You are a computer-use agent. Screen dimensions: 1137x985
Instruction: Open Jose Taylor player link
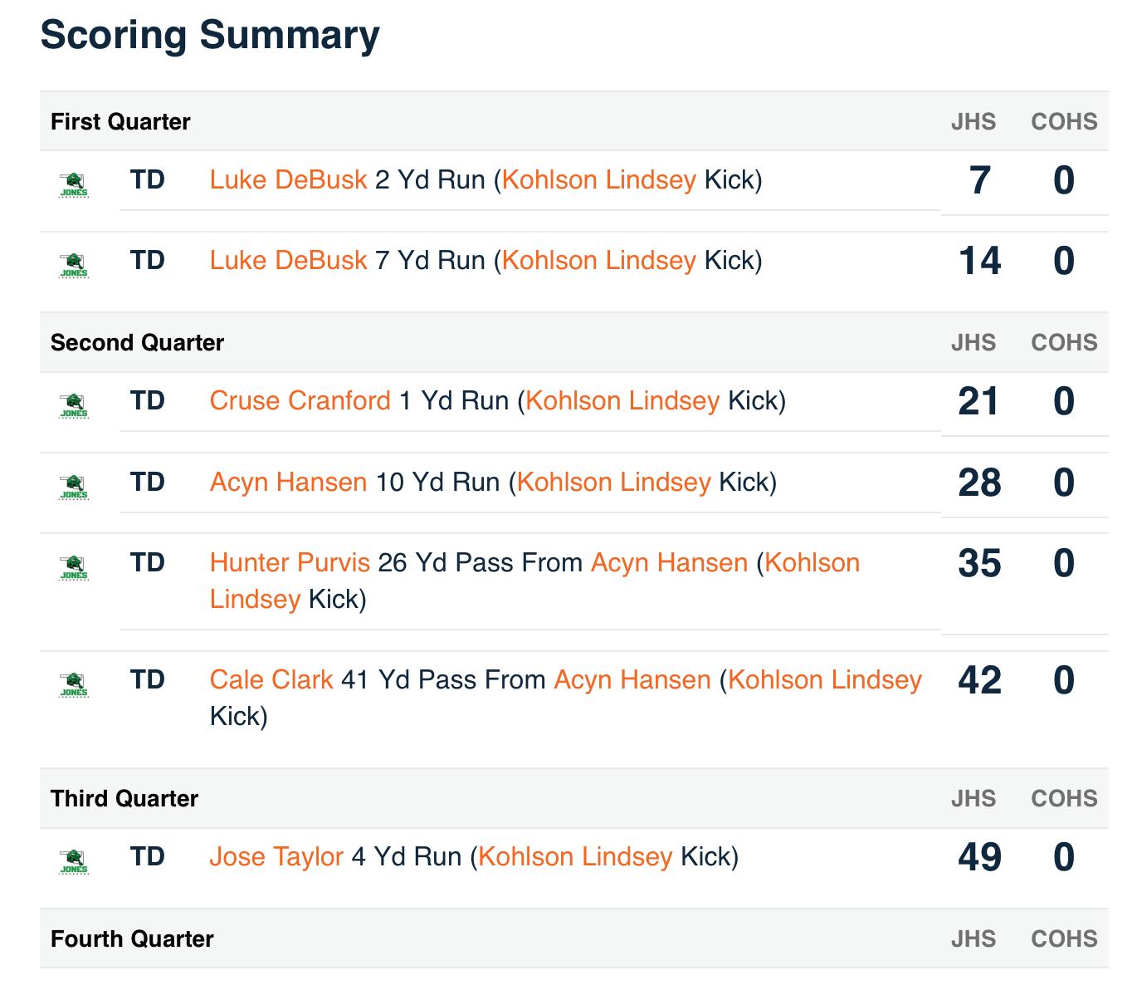click(x=276, y=856)
